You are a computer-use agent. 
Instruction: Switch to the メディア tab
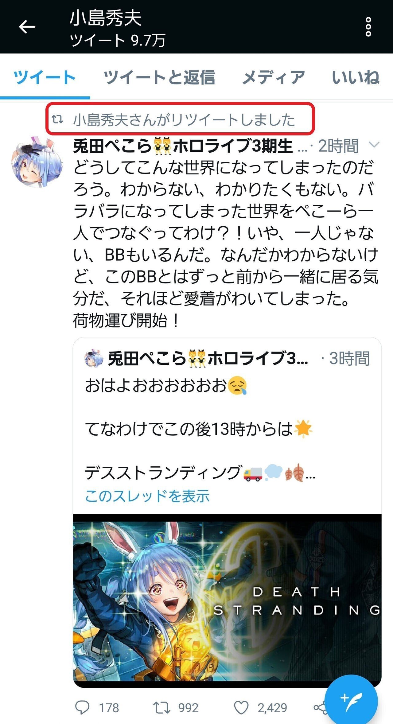[274, 77]
